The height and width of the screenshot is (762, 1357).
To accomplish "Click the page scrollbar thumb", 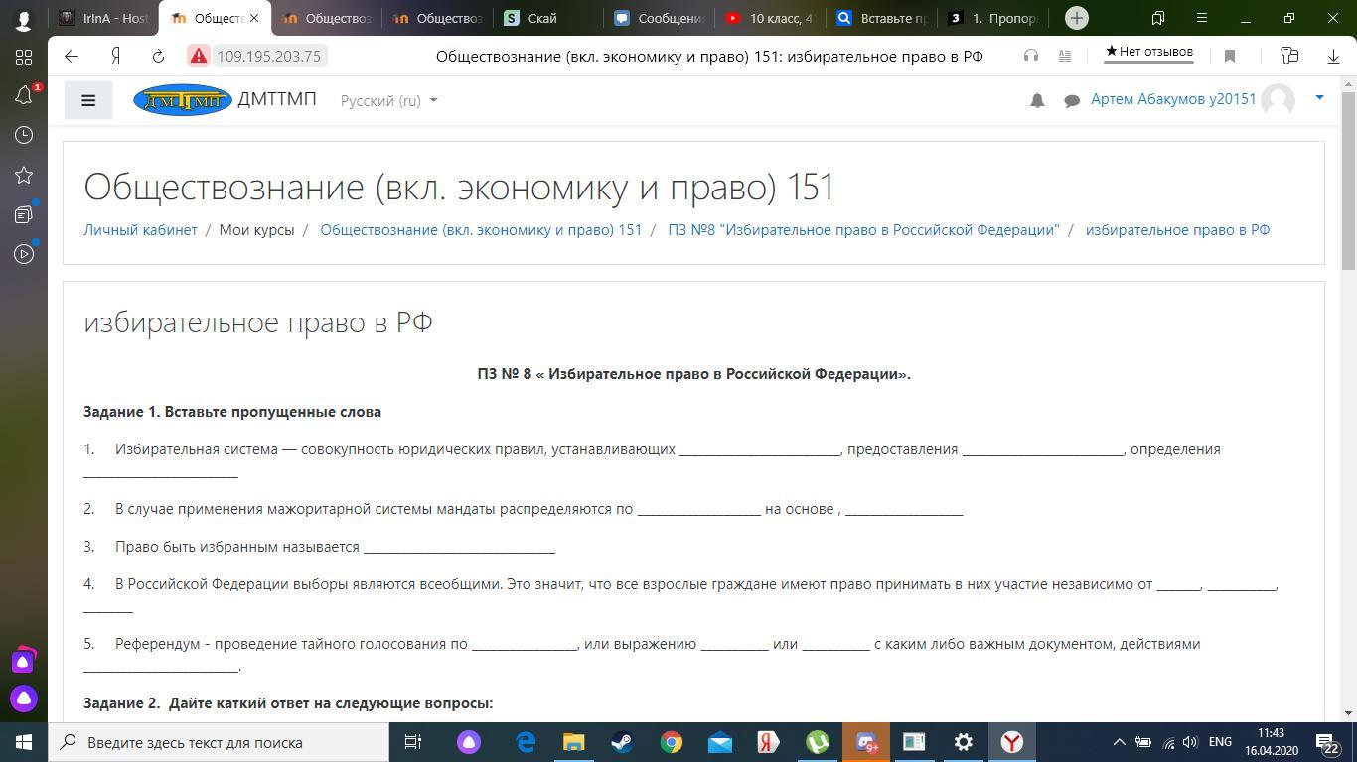I will pos(1348,180).
